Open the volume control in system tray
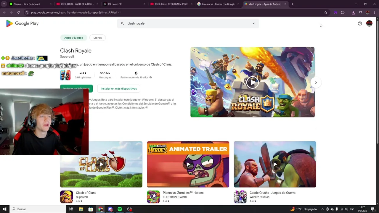Screen dimensions: 379x213 click(x=346, y=209)
